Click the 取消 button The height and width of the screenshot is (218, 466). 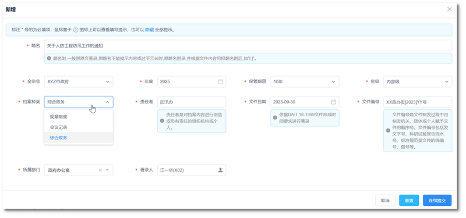pos(385,201)
